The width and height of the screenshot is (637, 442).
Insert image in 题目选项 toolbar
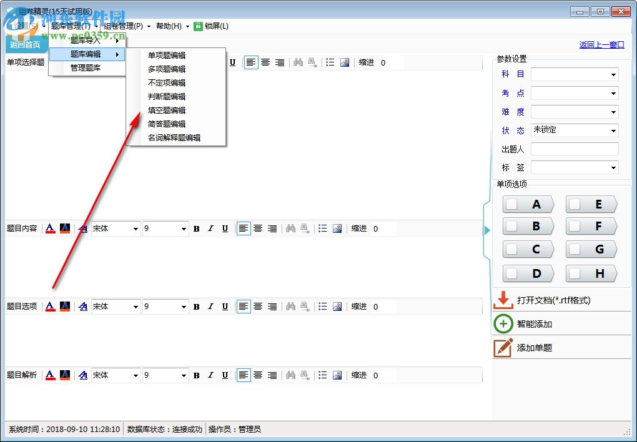click(x=337, y=307)
